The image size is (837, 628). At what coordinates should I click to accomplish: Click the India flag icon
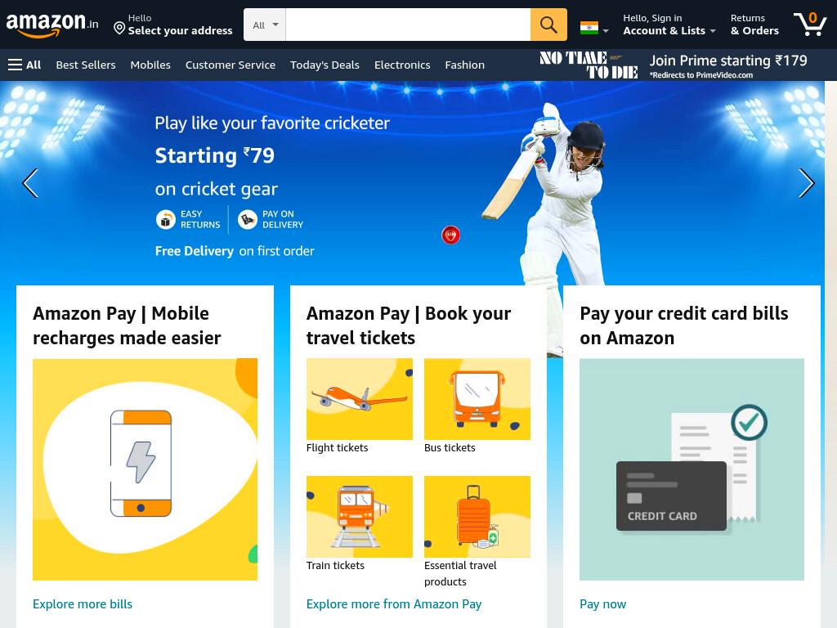589,27
